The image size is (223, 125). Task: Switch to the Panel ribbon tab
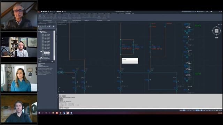(56, 13)
